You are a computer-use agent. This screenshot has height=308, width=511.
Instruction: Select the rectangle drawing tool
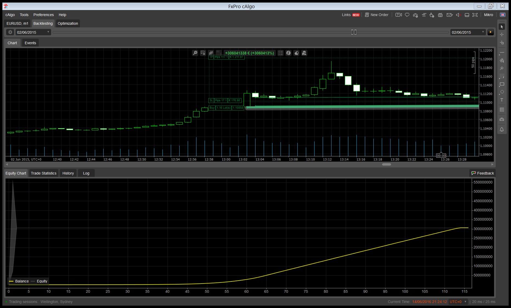coord(502,84)
